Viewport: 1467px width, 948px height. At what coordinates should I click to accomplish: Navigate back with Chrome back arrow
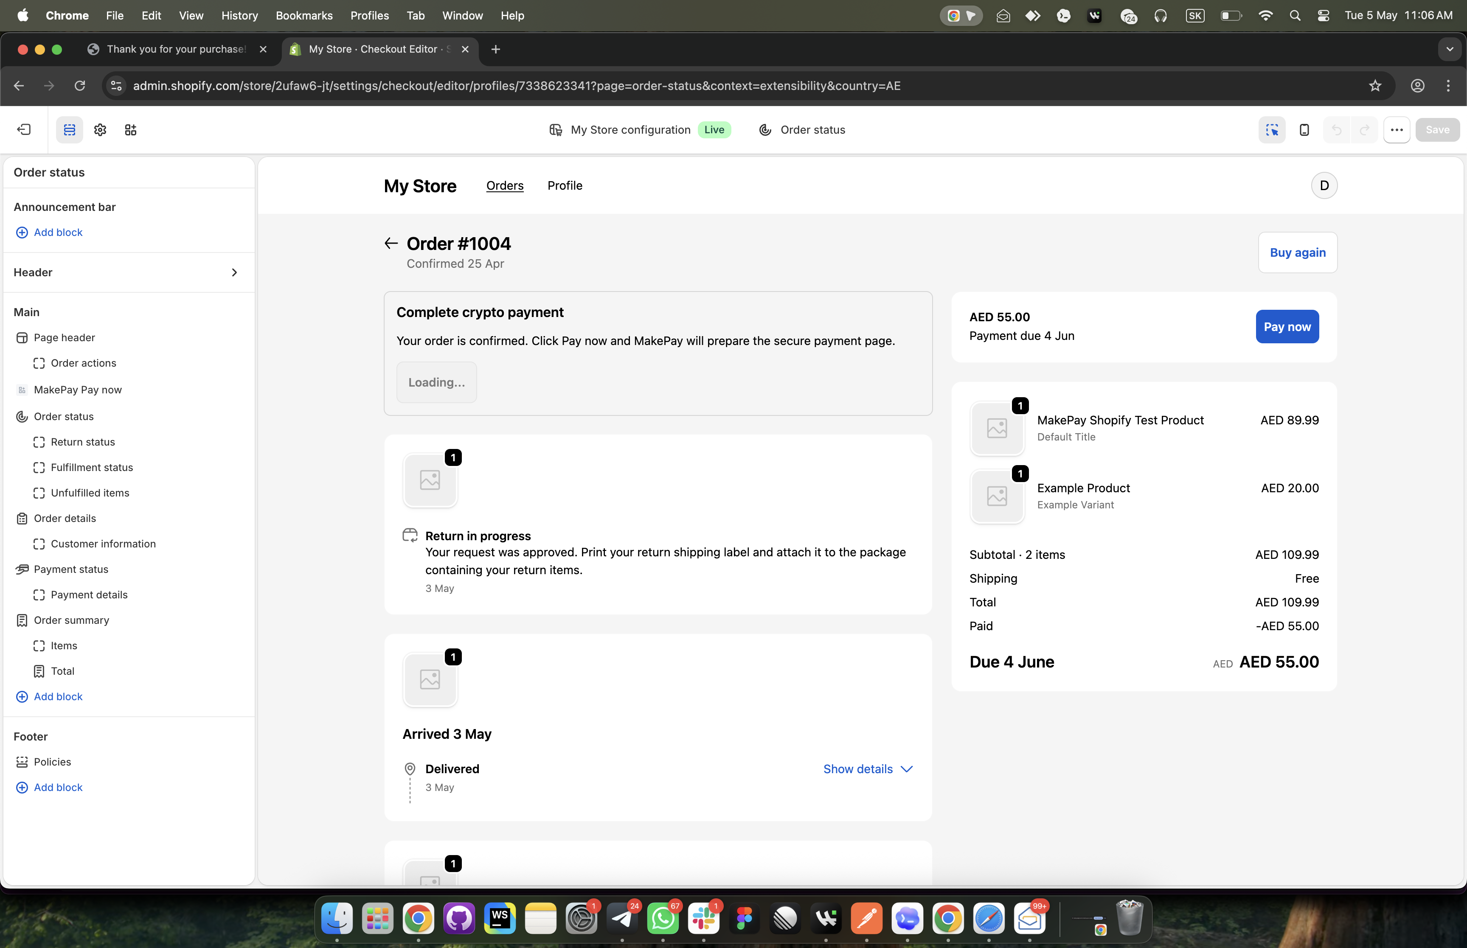[x=19, y=86]
